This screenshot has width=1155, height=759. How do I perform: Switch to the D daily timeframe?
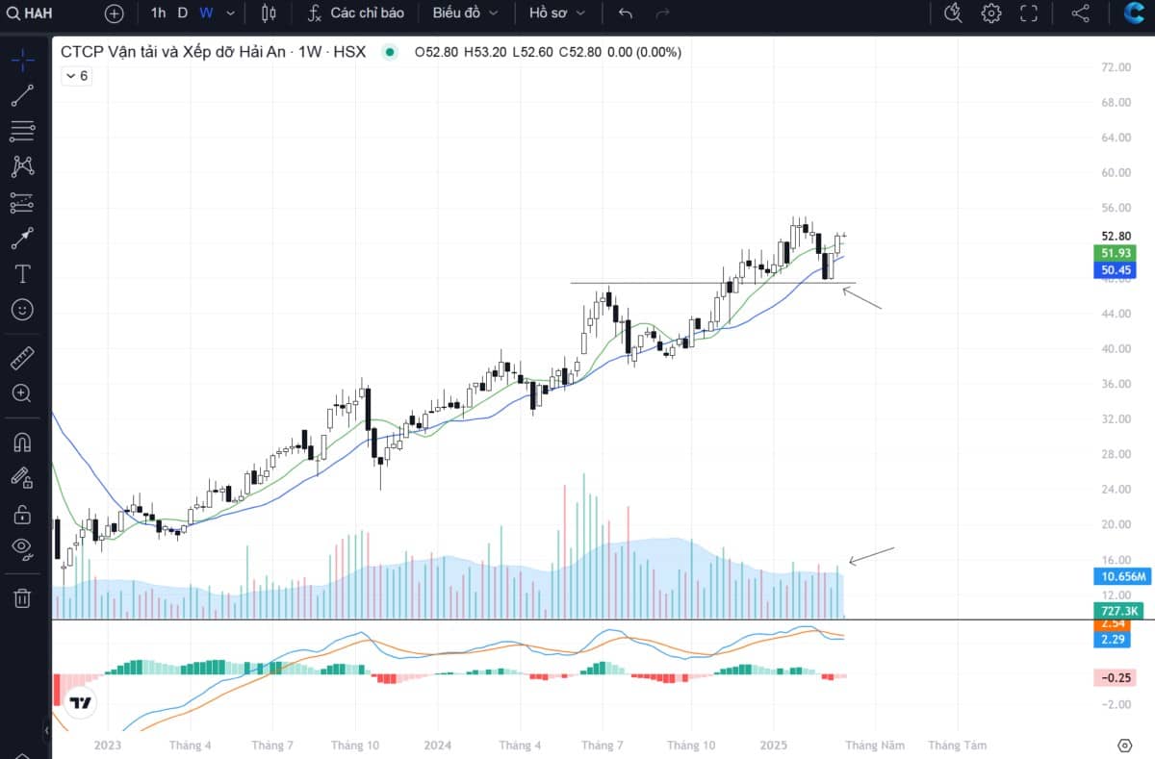click(183, 13)
